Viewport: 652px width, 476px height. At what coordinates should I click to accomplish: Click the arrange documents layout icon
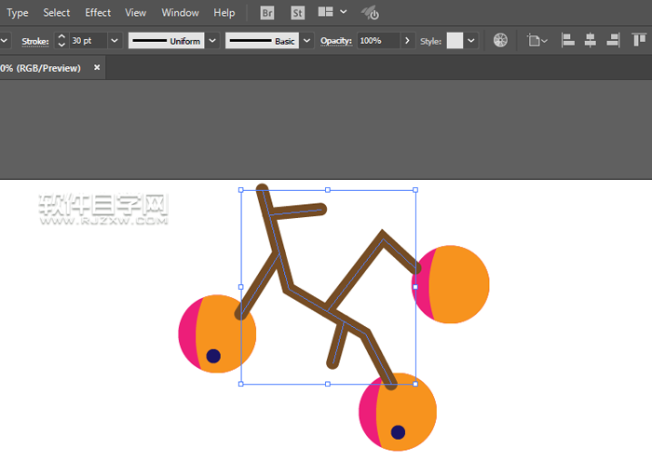point(325,13)
